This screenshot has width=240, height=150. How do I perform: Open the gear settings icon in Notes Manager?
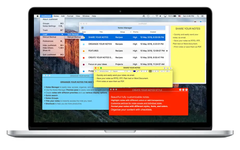(x=83, y=28)
